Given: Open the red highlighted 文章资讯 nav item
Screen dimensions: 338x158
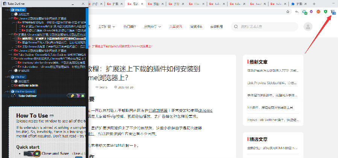Looking at the screenshot, I should [175, 27].
